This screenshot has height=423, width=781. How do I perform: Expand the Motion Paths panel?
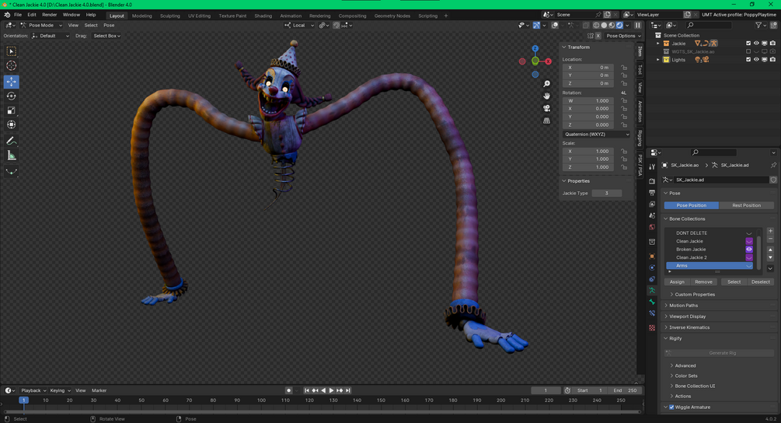(683, 306)
